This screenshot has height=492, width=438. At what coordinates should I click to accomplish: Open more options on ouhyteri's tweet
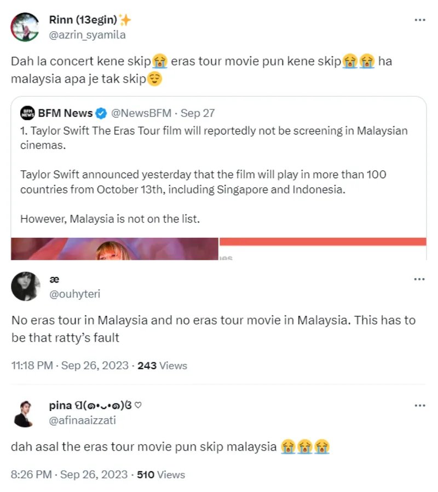pos(419,279)
